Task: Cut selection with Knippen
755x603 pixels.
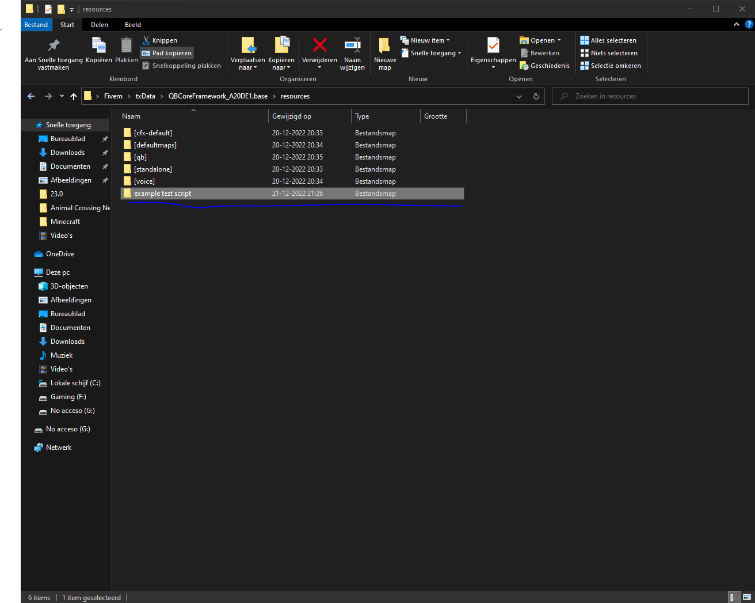Action: tap(160, 40)
